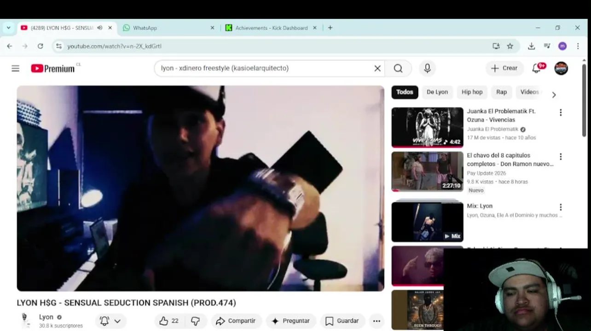This screenshot has width=591, height=331.
Task: Open the tab search dropdown arrow
Action: [x=8, y=28]
